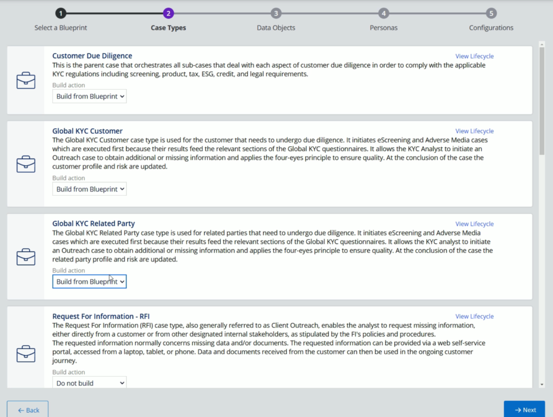Click step 5 circle in wizard
Image resolution: width=553 pixels, height=417 pixels.
(x=491, y=13)
